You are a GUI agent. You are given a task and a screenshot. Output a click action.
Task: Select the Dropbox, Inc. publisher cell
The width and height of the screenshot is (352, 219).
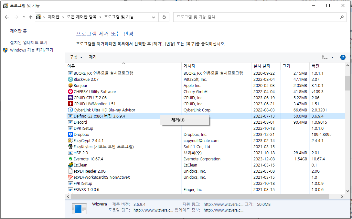[x=195, y=135]
